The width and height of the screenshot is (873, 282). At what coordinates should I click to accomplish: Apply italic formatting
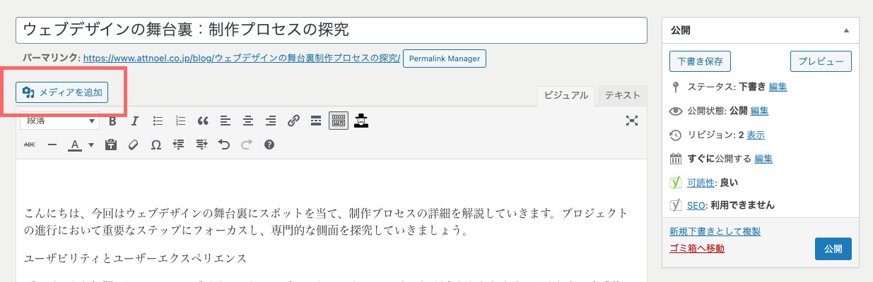[135, 121]
